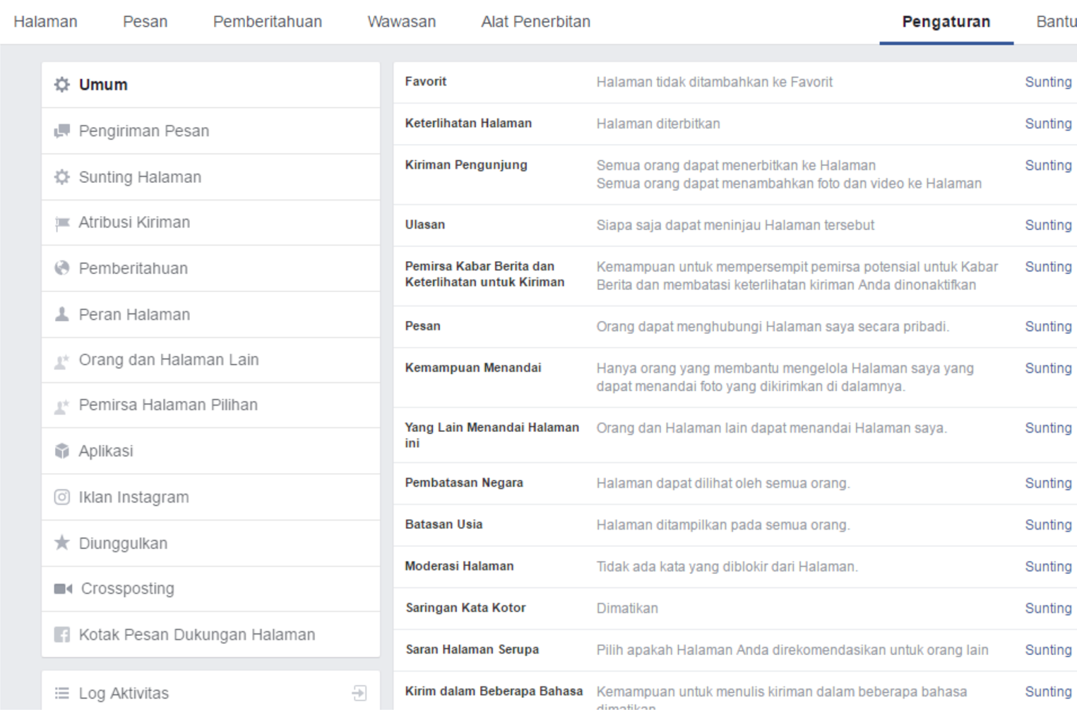Switch to the Pesan tab
The image size is (1077, 710).
pos(145,21)
